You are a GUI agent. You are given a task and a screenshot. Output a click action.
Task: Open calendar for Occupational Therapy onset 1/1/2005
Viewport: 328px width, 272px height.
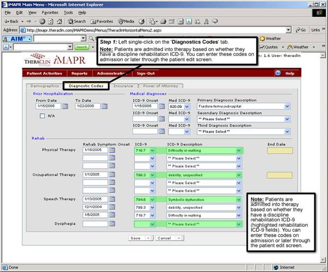point(112,175)
